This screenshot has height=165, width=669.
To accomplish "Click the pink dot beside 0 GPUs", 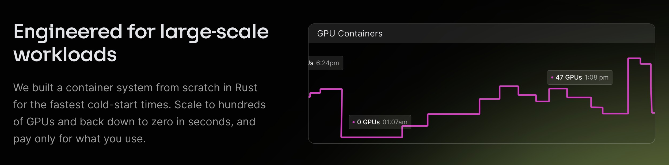I will (353, 122).
